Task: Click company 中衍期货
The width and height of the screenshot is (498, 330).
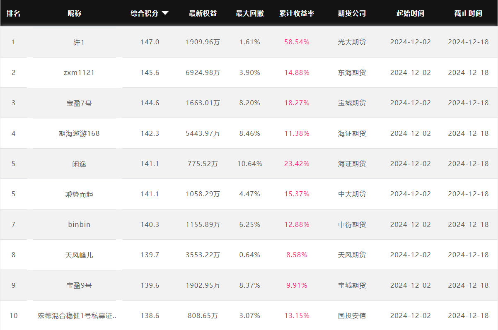Action: [x=352, y=224]
